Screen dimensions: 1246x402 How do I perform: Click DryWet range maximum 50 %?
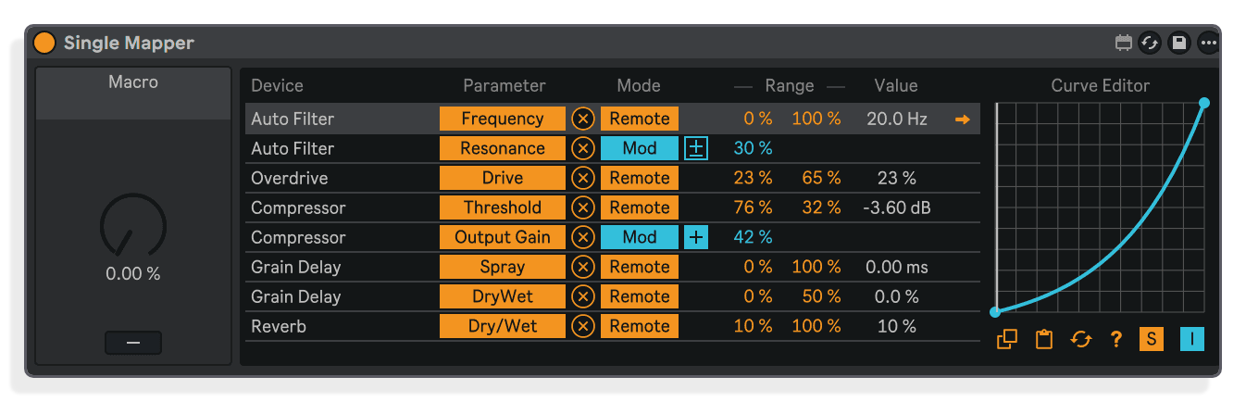point(821,296)
